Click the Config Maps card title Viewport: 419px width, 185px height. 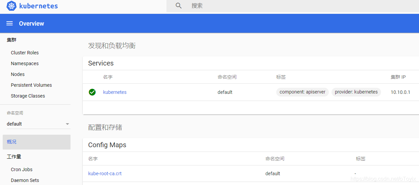[x=107, y=145]
